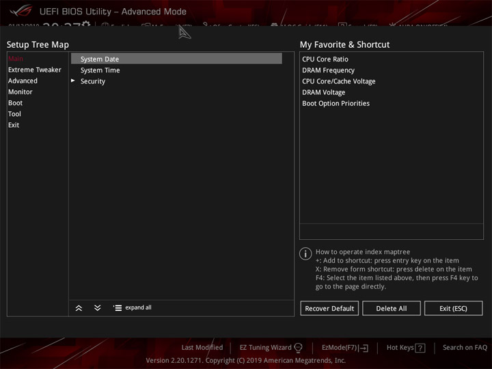Image resolution: width=492 pixels, height=369 pixels.
Task: Open Last Modified in footer
Action: click(x=202, y=347)
